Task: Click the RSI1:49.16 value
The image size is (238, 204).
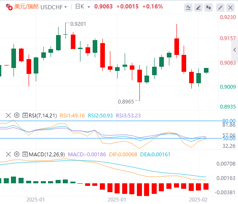Action: 72,116
